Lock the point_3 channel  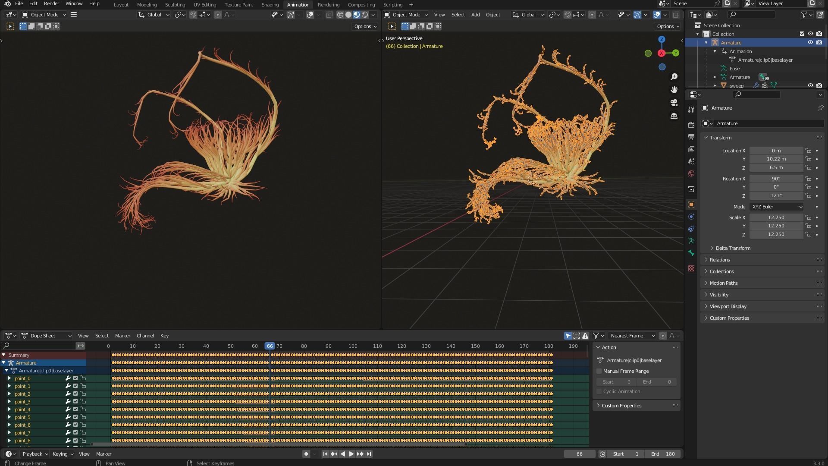pyautogui.click(x=83, y=402)
